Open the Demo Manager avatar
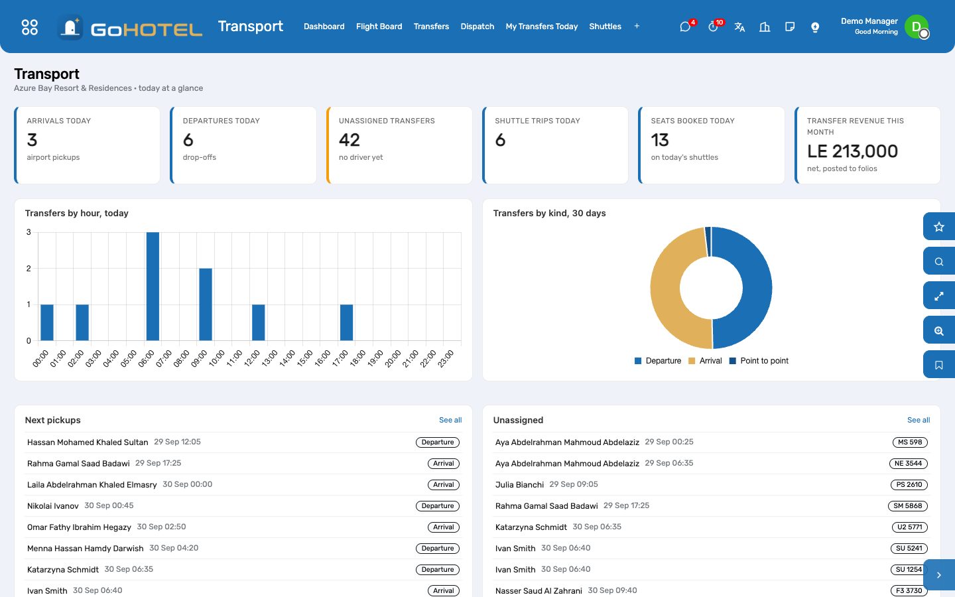The width and height of the screenshot is (955, 597). pyautogui.click(x=917, y=27)
